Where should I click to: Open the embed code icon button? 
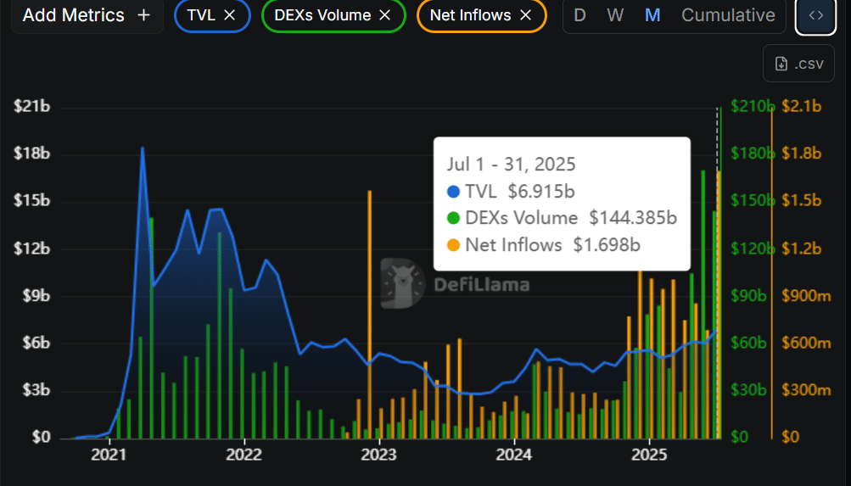point(815,15)
